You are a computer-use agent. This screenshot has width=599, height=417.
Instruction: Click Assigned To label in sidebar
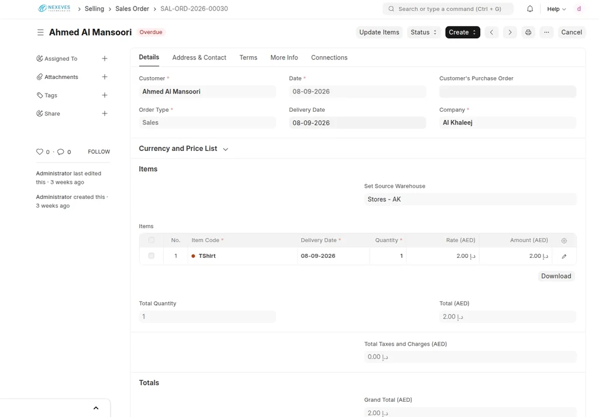point(61,58)
